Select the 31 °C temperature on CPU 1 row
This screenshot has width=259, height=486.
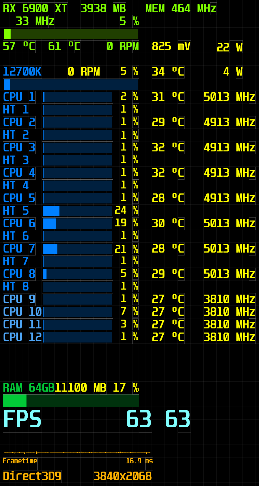coord(168,97)
